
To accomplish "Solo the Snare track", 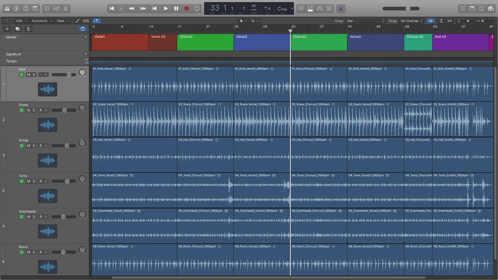I will click(x=34, y=110).
